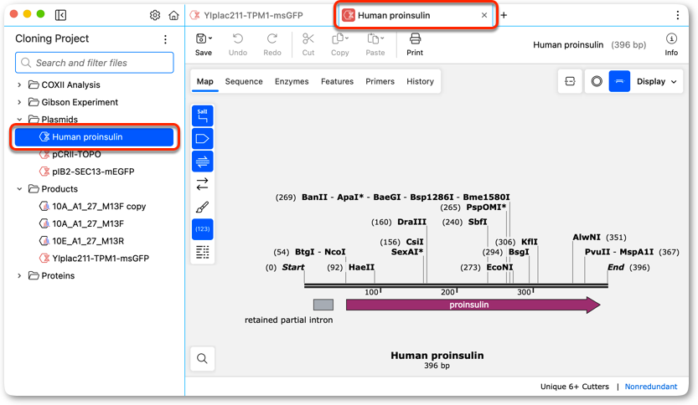Open the Info panel icon
The height and width of the screenshot is (405, 698).
pyautogui.click(x=671, y=39)
